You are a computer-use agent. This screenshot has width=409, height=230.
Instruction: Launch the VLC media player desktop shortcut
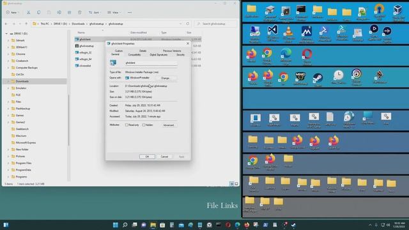[x=288, y=34]
